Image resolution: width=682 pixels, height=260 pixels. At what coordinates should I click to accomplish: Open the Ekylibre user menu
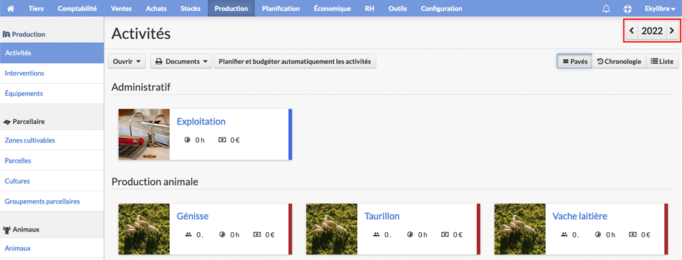point(659,9)
